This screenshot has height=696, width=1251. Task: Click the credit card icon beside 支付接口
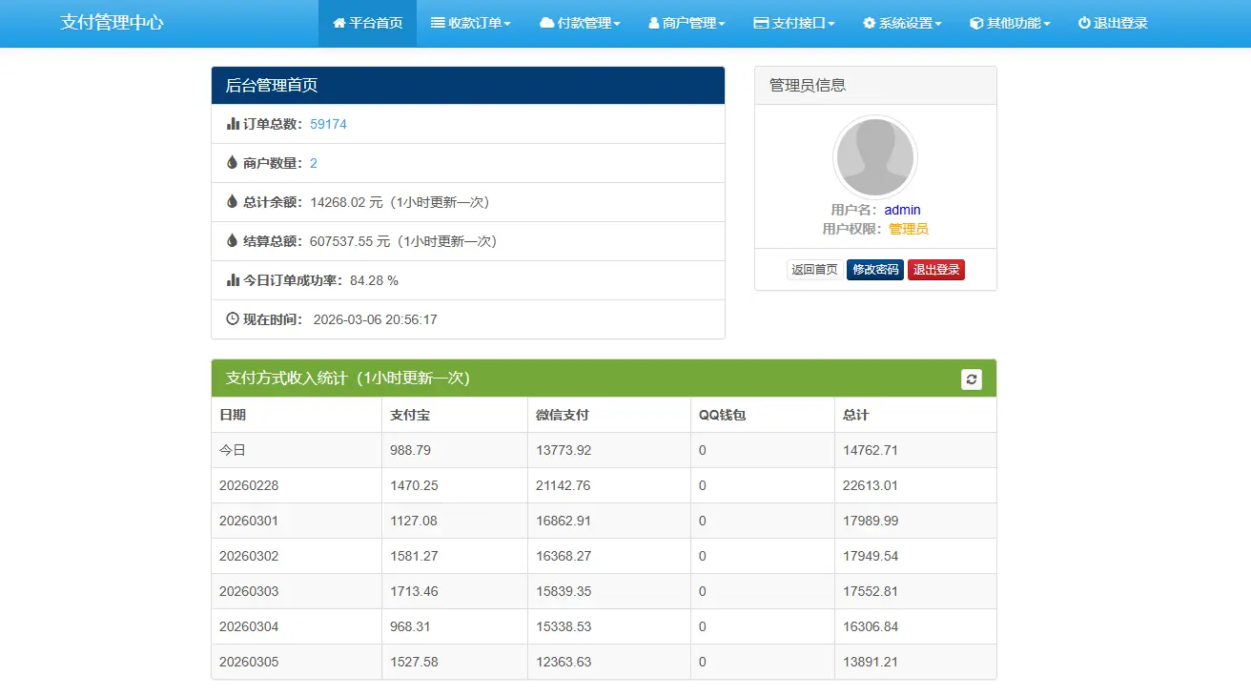tap(761, 24)
